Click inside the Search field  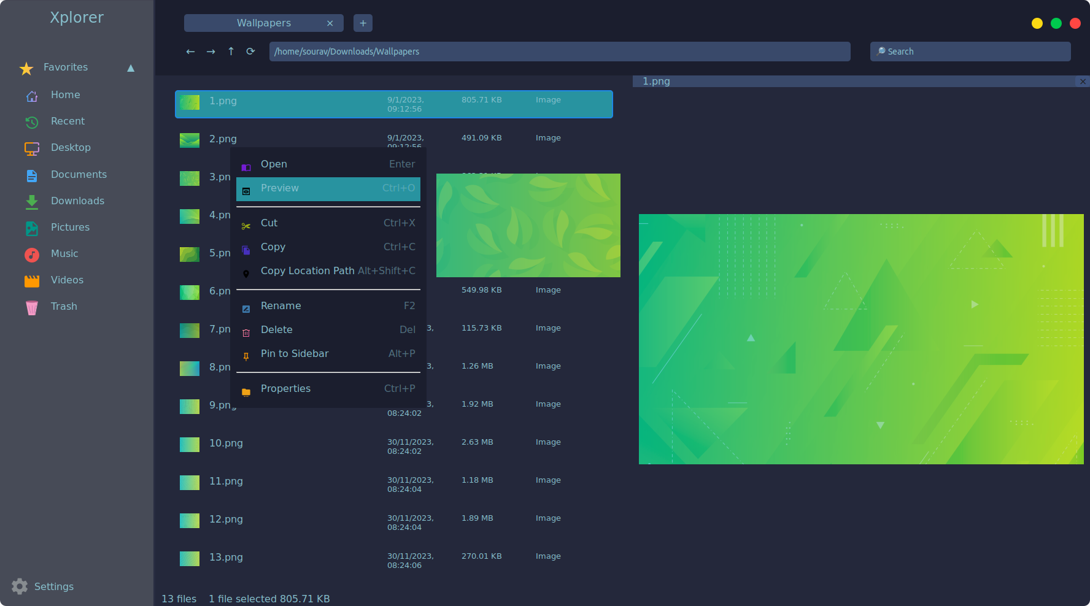pyautogui.click(x=970, y=52)
